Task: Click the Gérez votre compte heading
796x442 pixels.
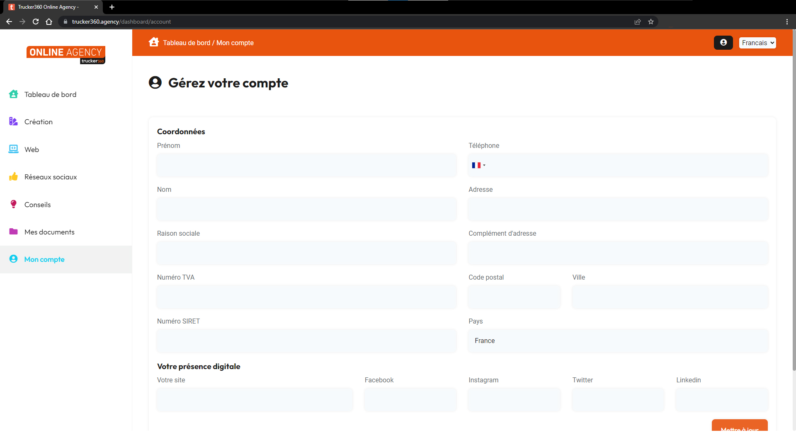Action: coord(228,83)
